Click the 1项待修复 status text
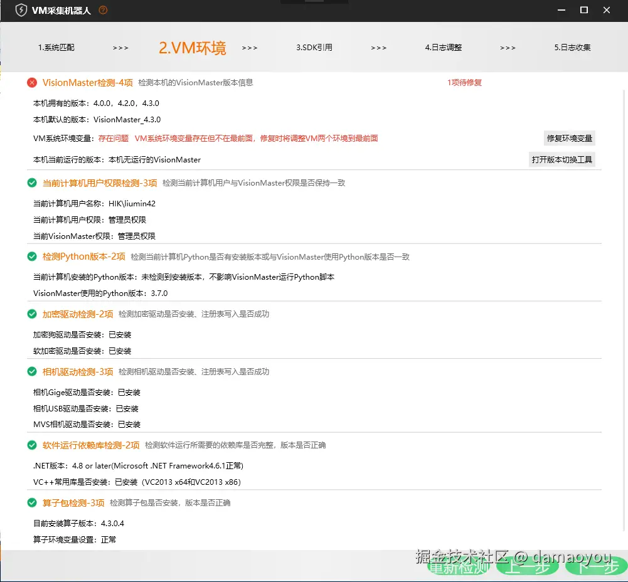 click(x=465, y=83)
